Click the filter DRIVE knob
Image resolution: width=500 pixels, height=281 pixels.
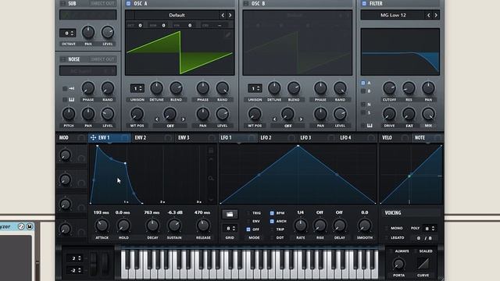click(389, 114)
